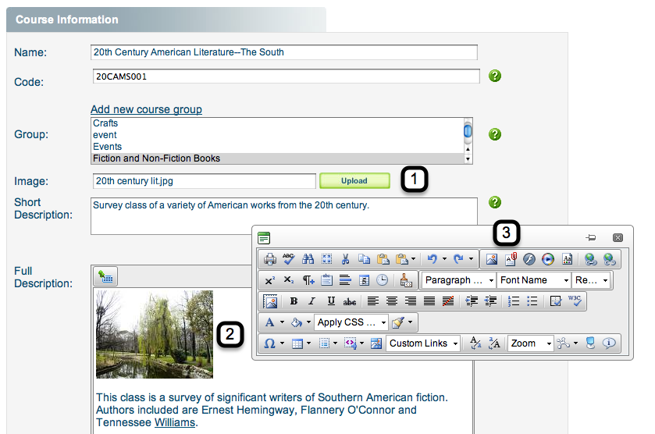This screenshot has height=434, width=655.
Task: Open the foreground color picker dropdown
Action: tap(282, 322)
